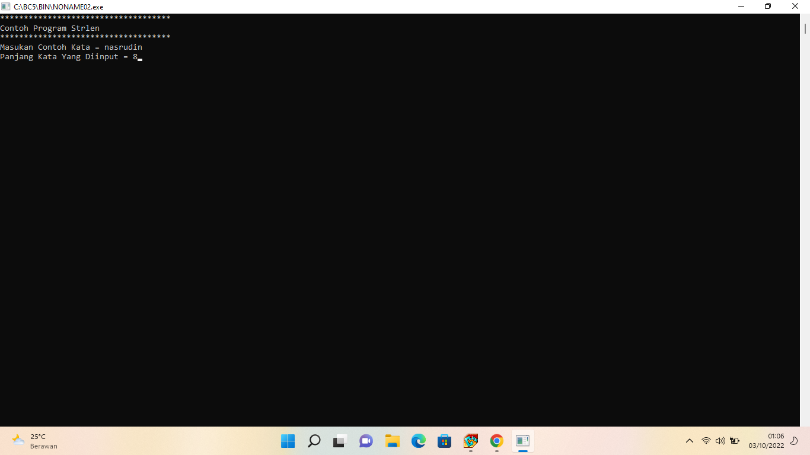Open Google Chrome from taskbar
This screenshot has height=455, width=810.
point(497,441)
